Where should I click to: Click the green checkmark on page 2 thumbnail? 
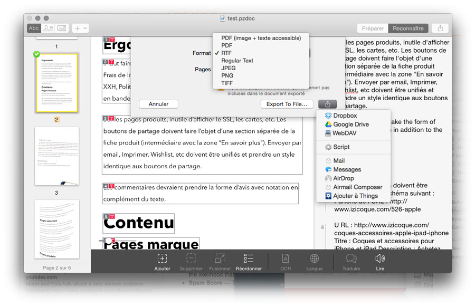coord(36,54)
